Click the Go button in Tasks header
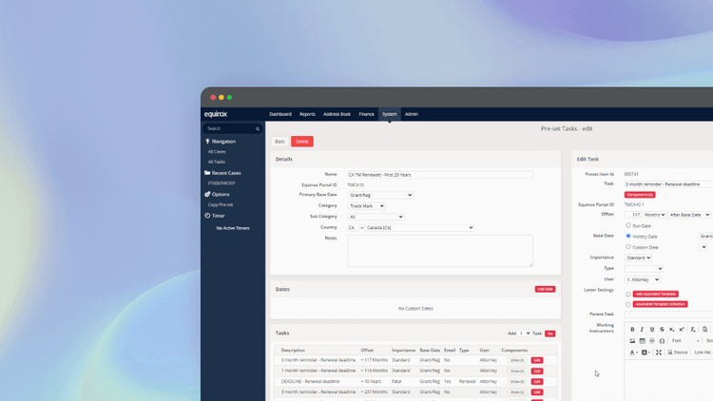This screenshot has width=713, height=401. [x=549, y=334]
